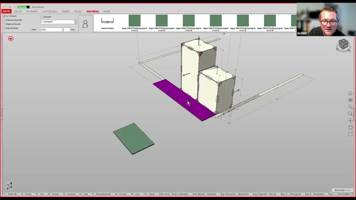Click the green Beschlag label in title bar
The width and height of the screenshot is (356, 200).
click(22, 7)
